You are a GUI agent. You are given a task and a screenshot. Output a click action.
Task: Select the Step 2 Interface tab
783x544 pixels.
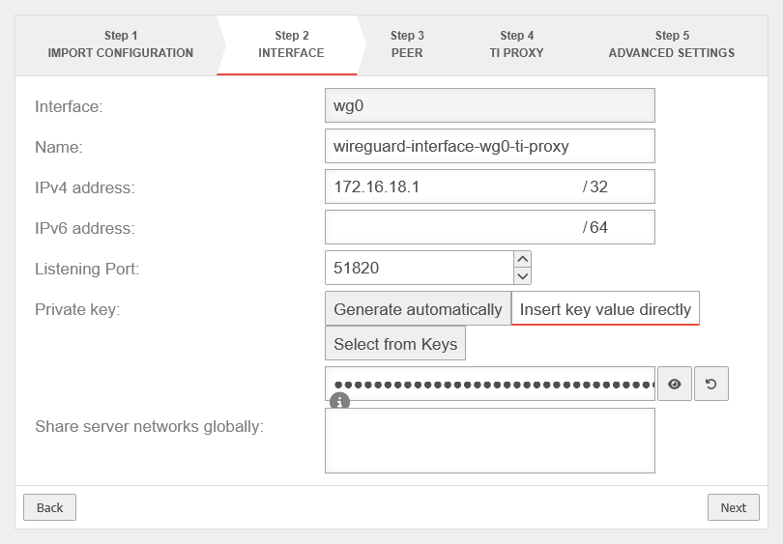[x=291, y=44]
